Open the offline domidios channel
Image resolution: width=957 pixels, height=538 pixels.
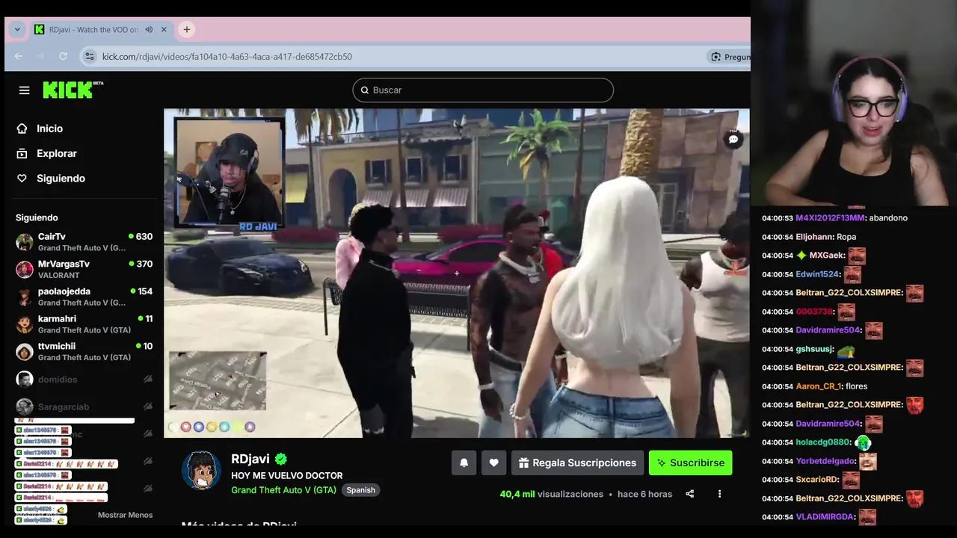pyautogui.click(x=84, y=380)
